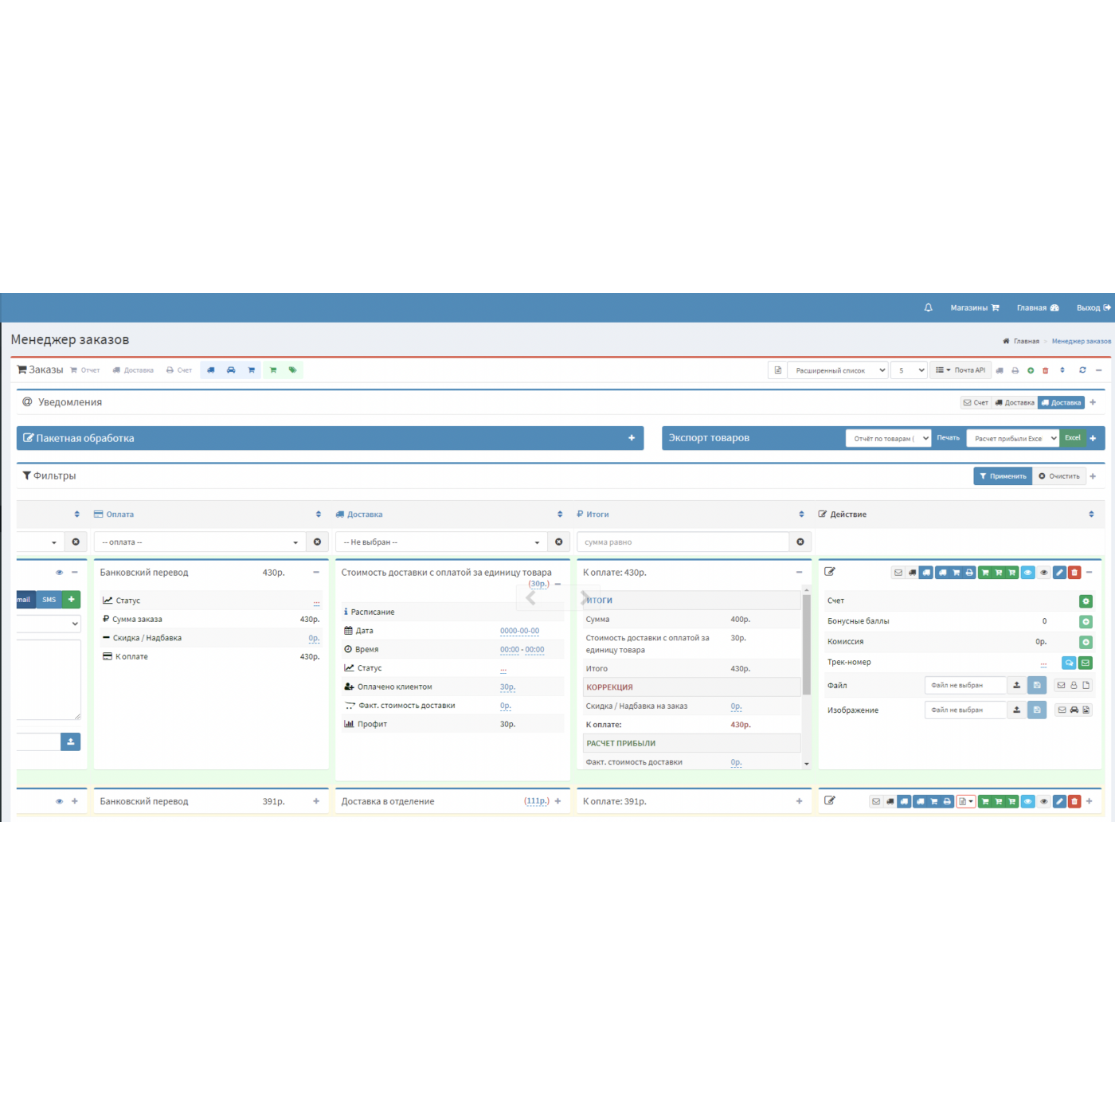The width and height of the screenshot is (1115, 1115).
Task: Click the сумма равно input field
Action: (683, 542)
